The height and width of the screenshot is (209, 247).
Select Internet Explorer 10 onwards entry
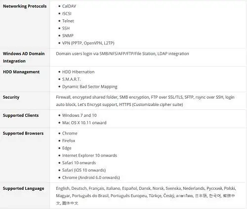click(x=89, y=155)
